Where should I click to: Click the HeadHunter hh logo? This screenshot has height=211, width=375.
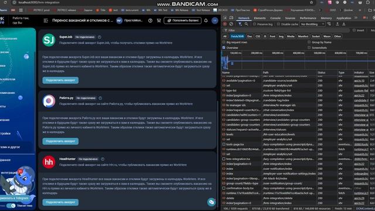tap(49, 162)
